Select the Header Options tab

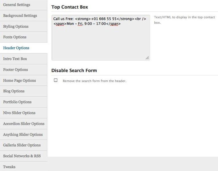point(16,48)
